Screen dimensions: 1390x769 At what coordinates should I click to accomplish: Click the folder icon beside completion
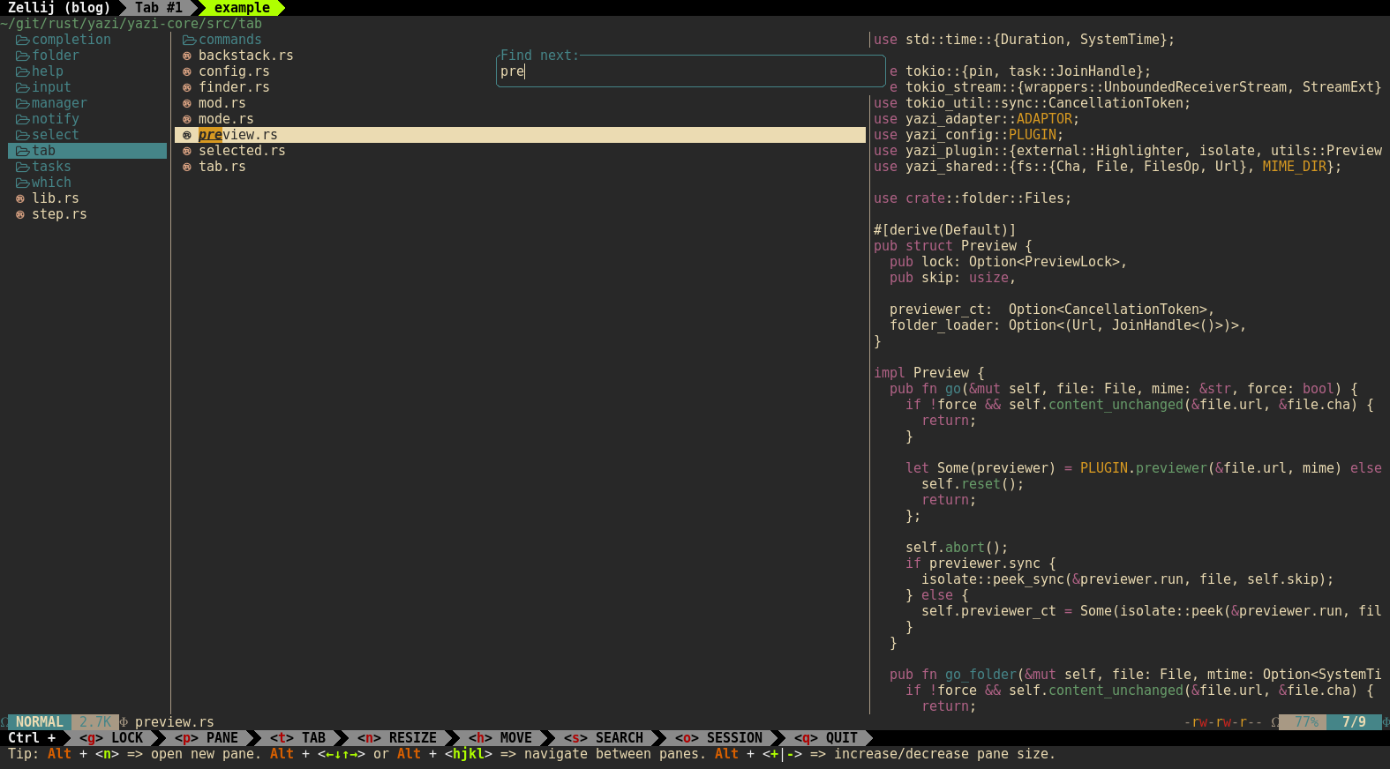22,40
